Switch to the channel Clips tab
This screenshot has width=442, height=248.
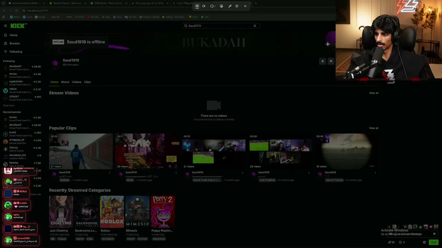click(87, 82)
